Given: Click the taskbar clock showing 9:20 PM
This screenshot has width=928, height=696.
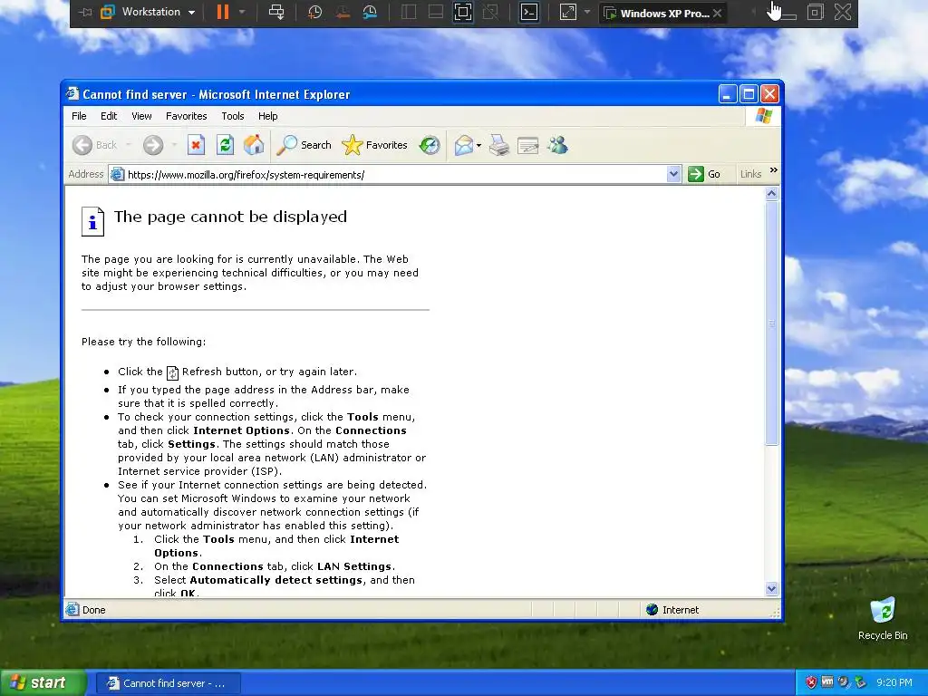Looking at the screenshot, I should (894, 682).
